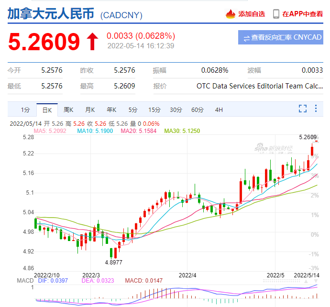Screen dimensions: 330x307
Task: Select the 30分 interval tab
Action: 176,110
